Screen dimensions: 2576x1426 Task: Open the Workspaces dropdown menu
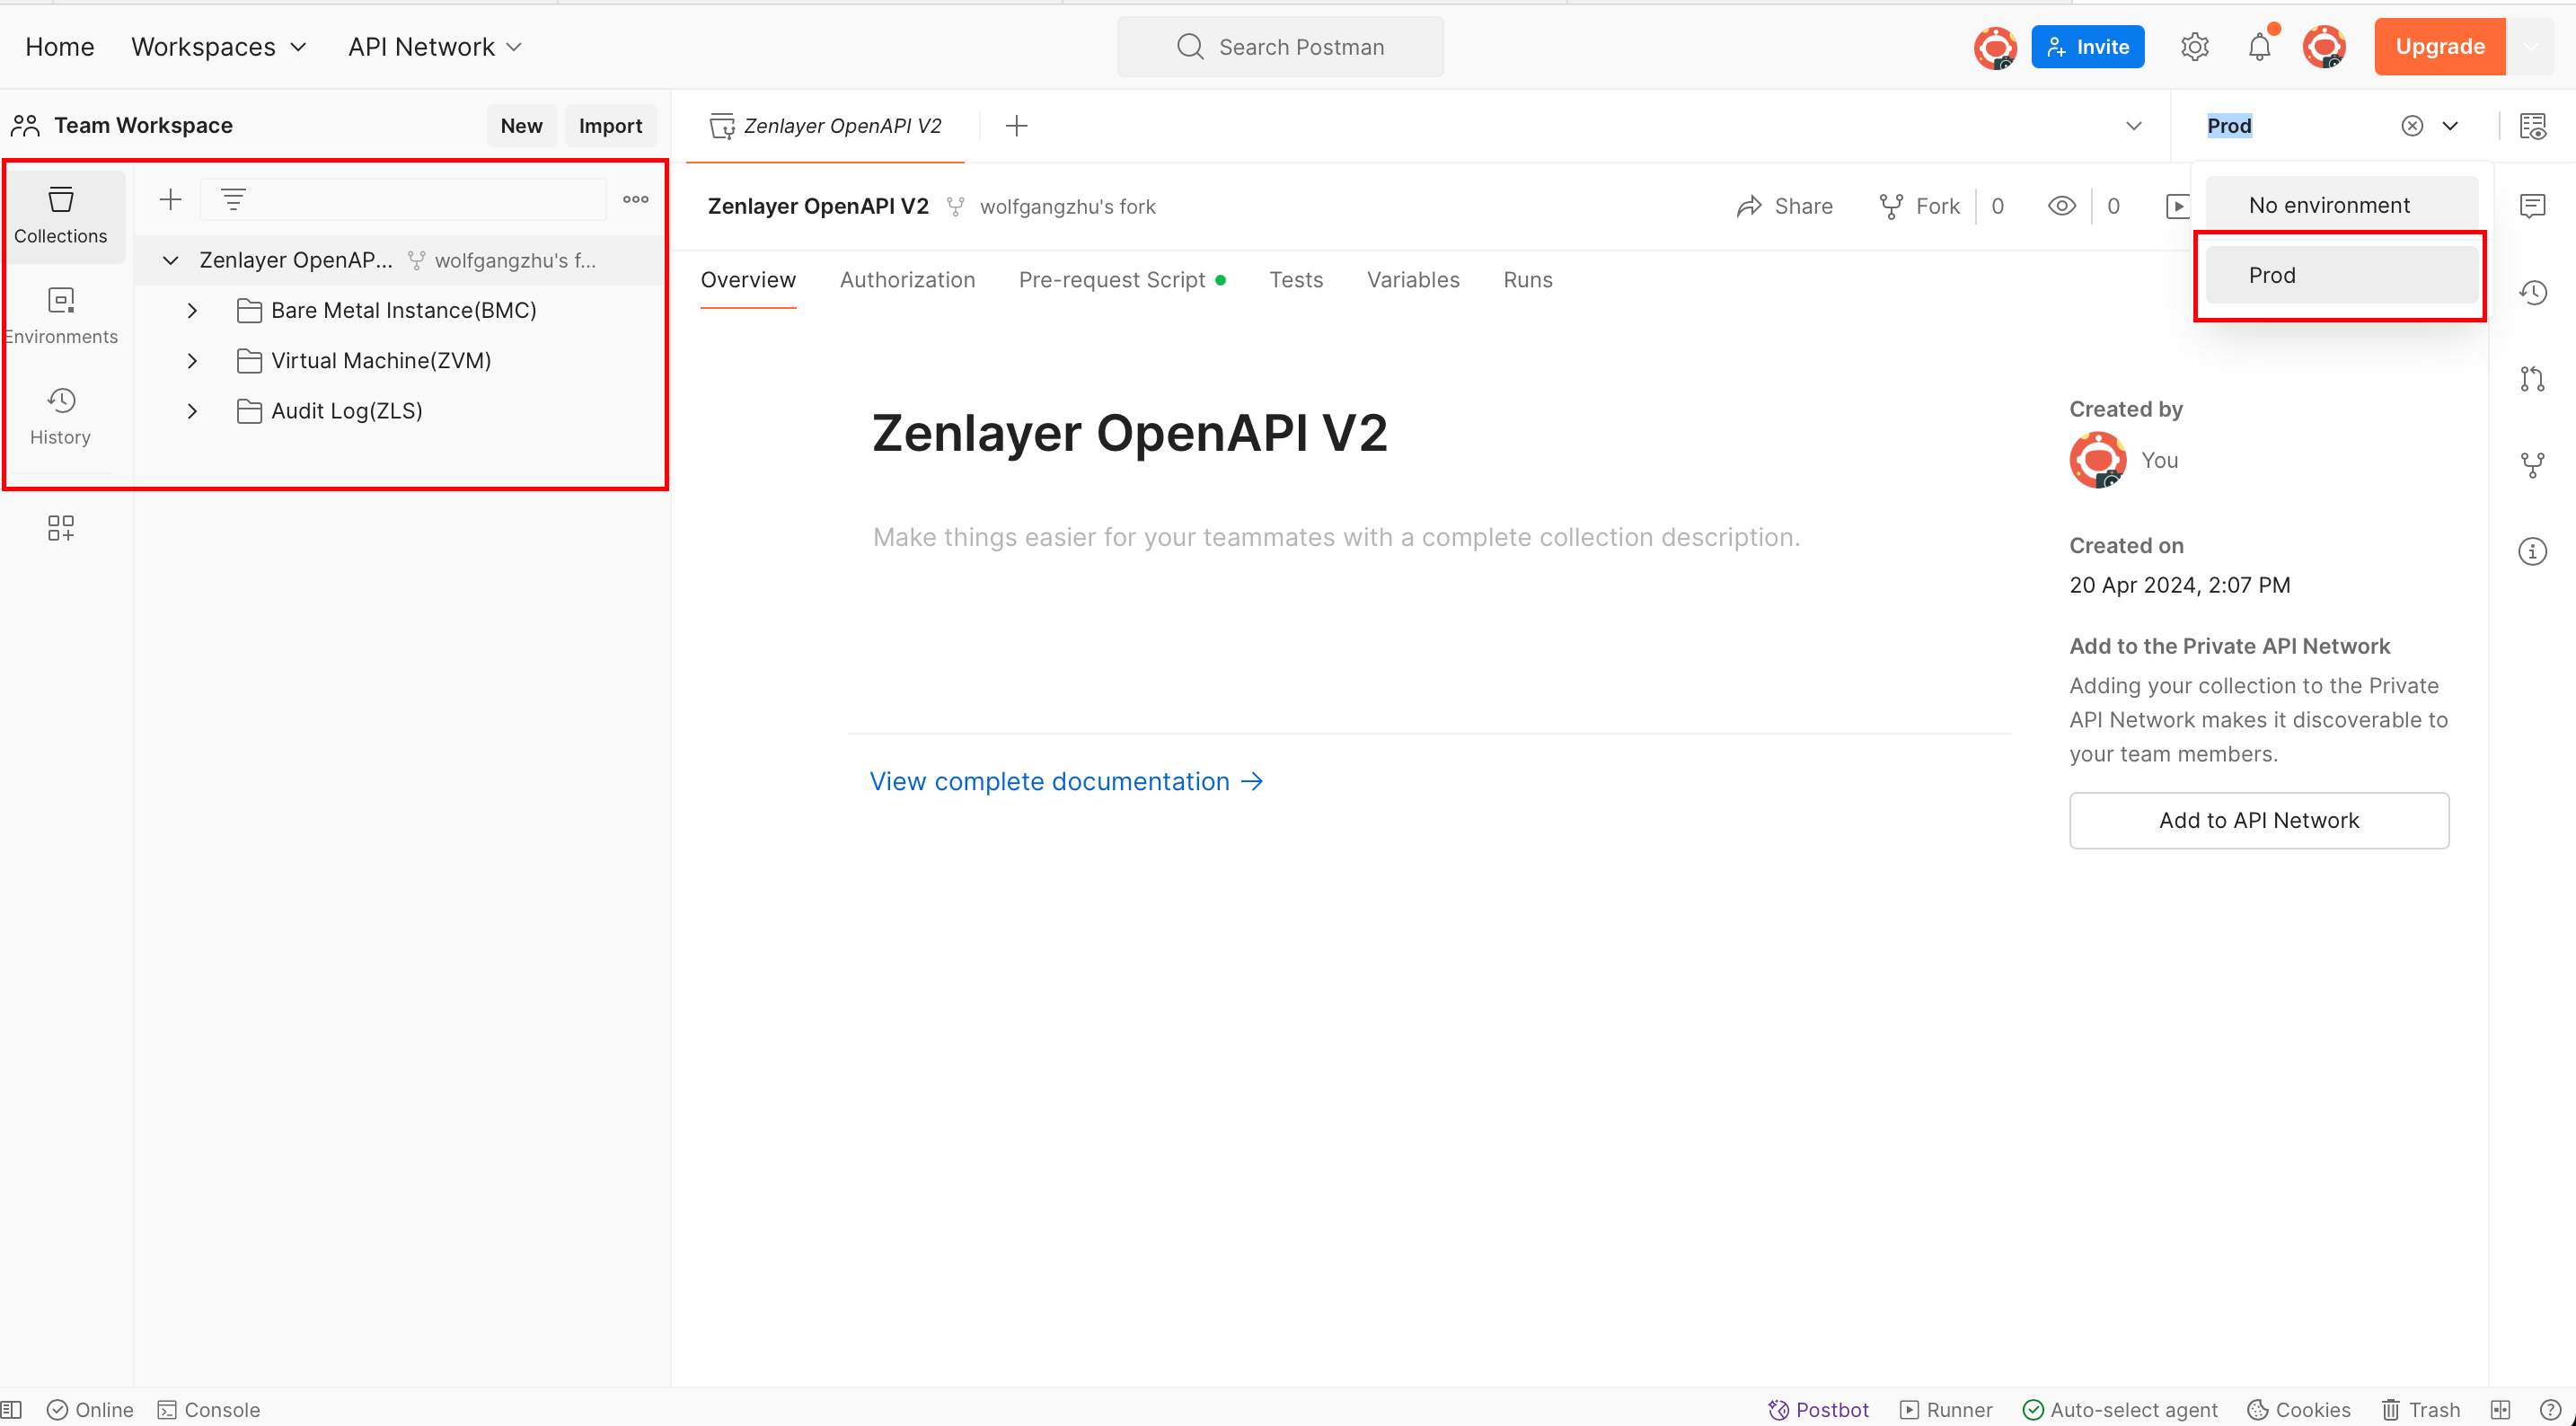[x=218, y=47]
